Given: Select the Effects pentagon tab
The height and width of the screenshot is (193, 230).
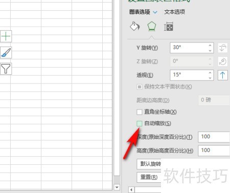Looking at the screenshot, I should (x=151, y=27).
